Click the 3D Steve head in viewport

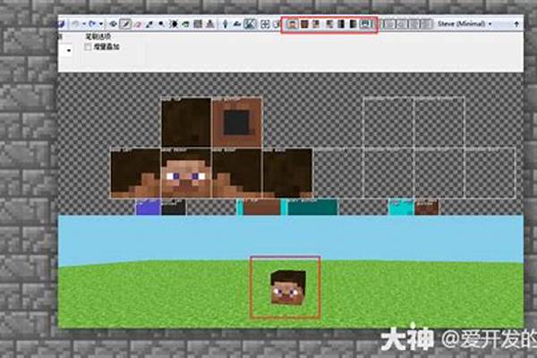coord(287,287)
